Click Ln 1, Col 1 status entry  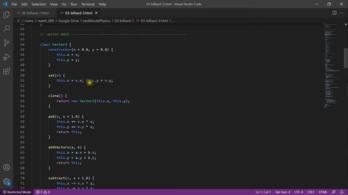263,192
